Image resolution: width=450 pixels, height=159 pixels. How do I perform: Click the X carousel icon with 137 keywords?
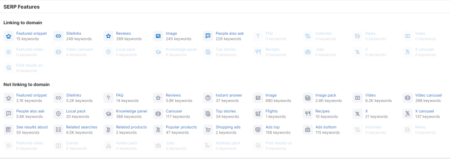coord(407,114)
